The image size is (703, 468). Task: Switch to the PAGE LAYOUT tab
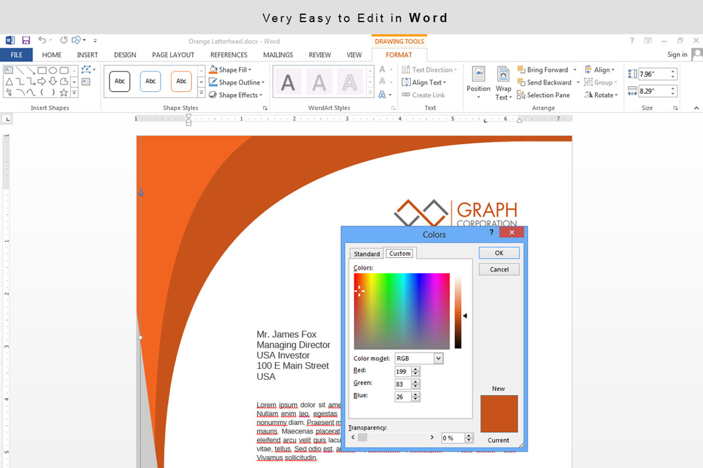click(173, 55)
